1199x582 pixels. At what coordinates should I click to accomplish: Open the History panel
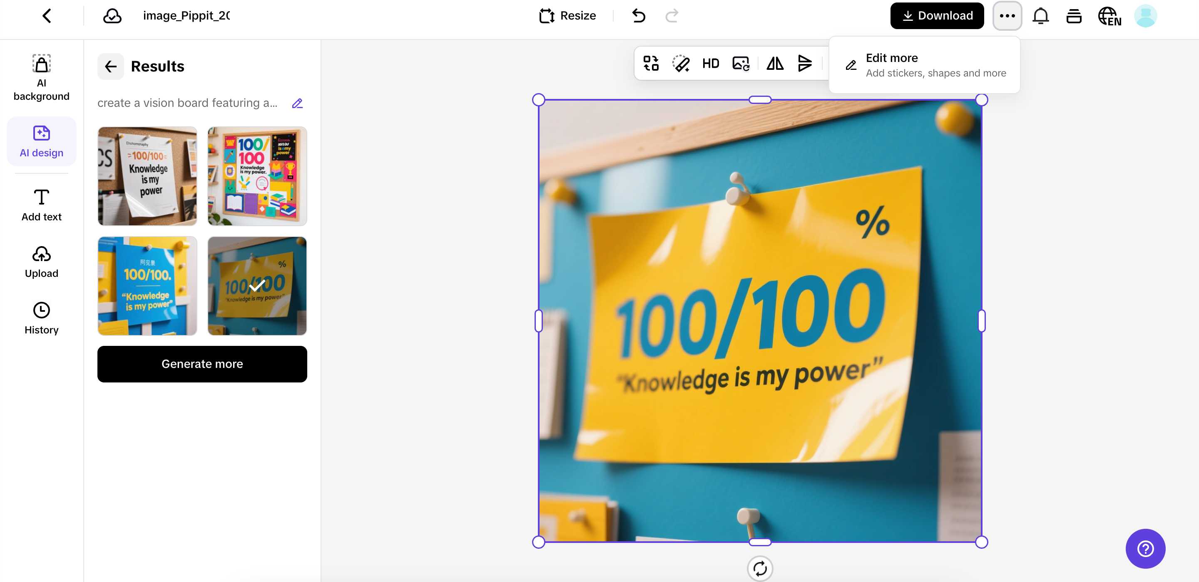[x=41, y=318]
